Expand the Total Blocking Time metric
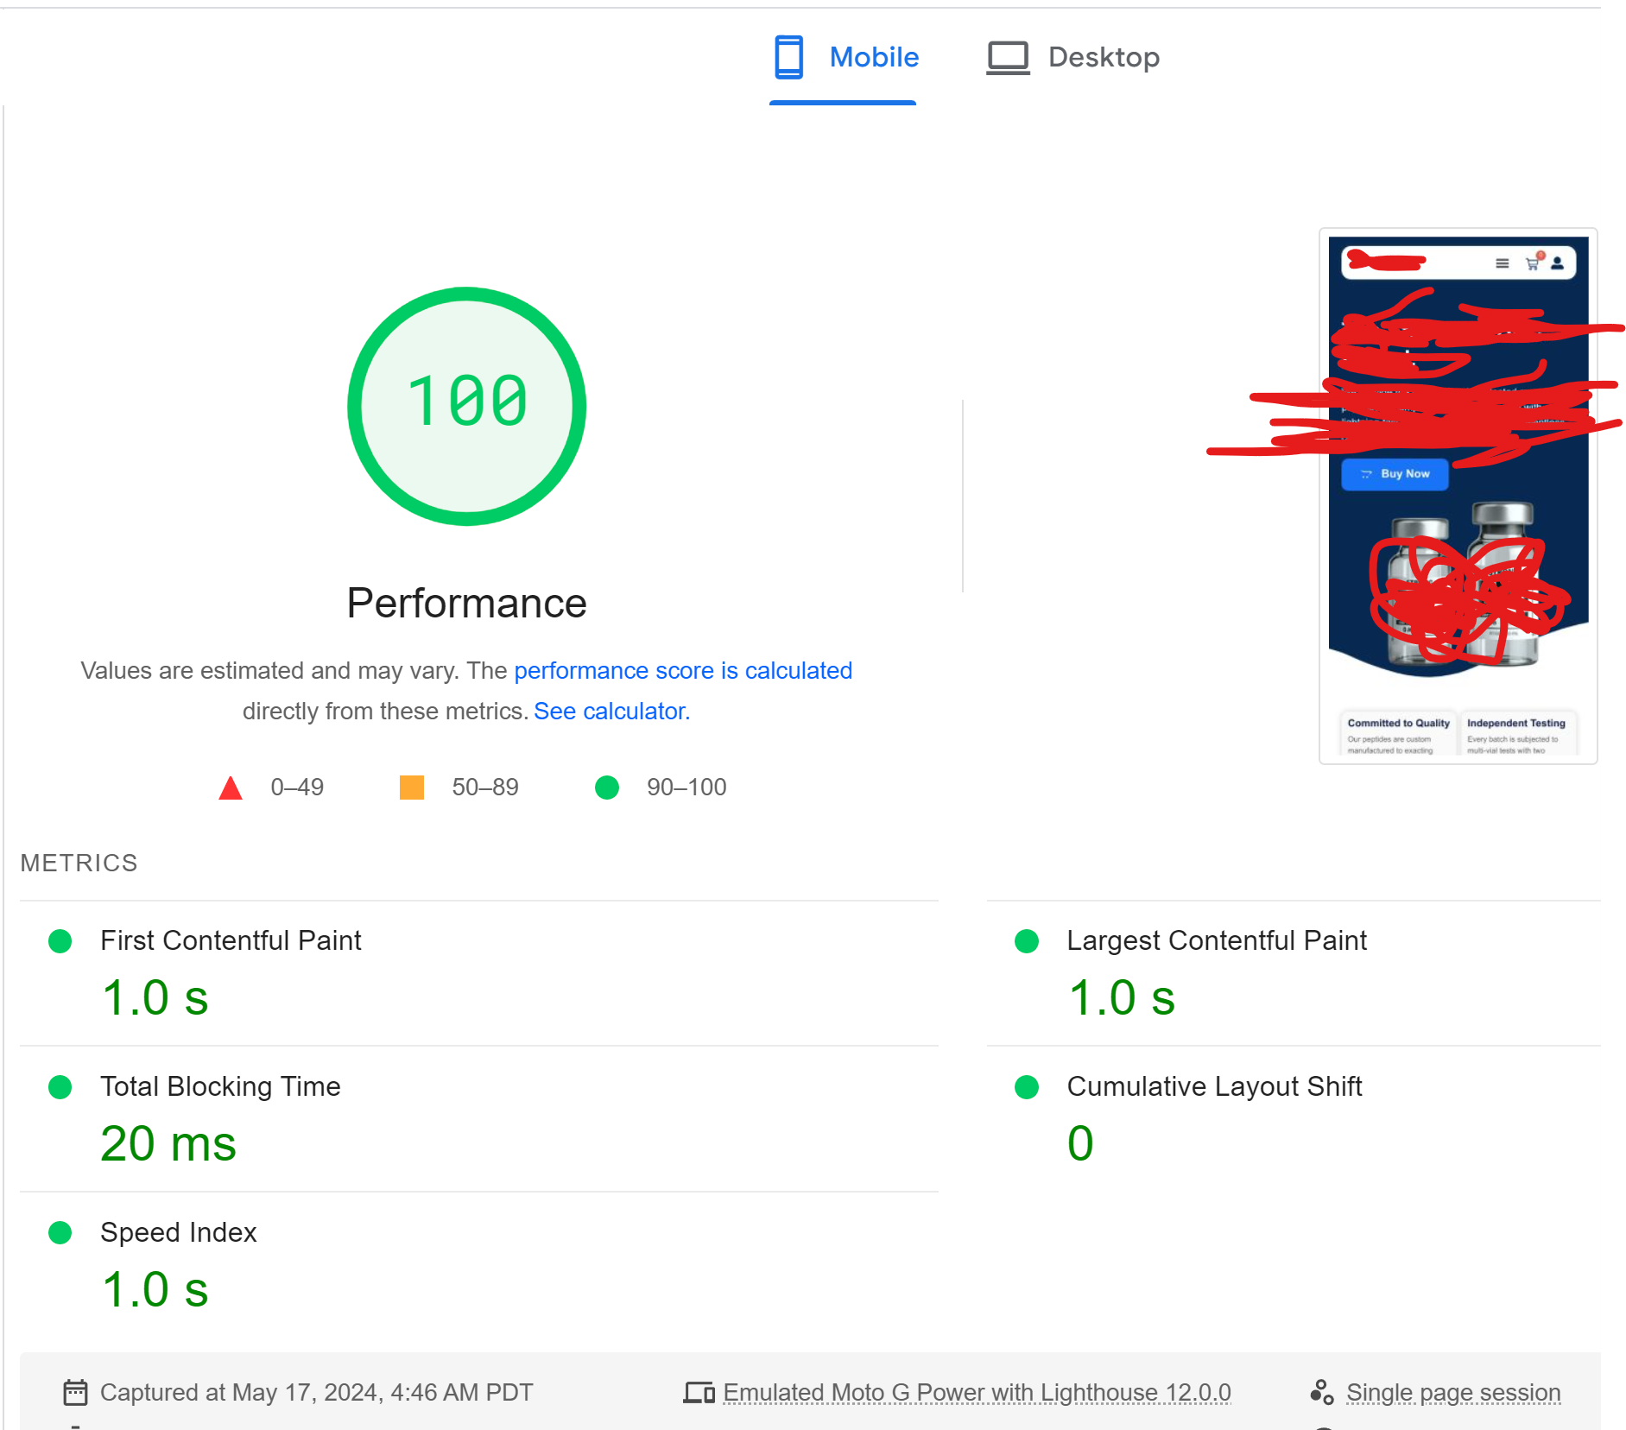Screen dimensions: 1626x1430 tap(220, 1086)
